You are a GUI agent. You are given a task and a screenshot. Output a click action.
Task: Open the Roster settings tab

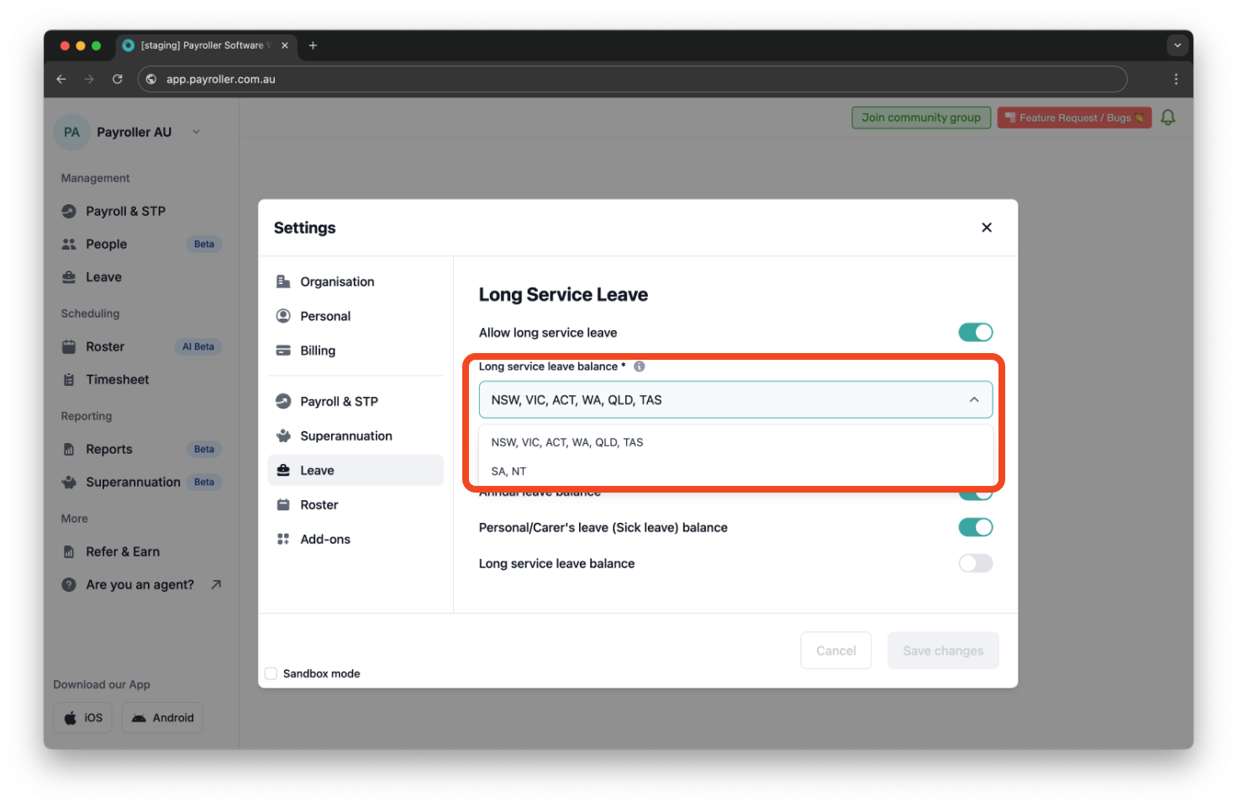point(319,504)
